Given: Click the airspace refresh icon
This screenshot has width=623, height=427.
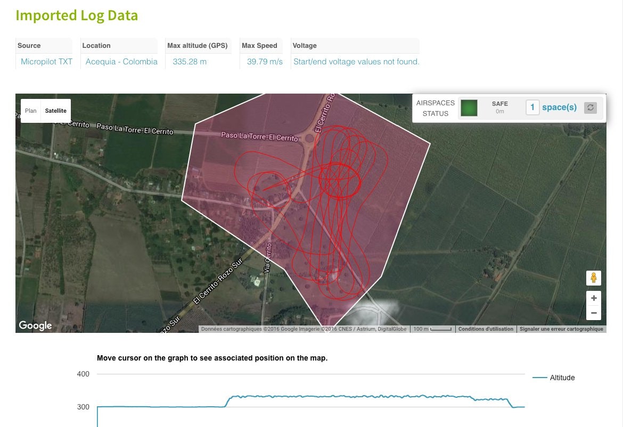Looking at the screenshot, I should point(590,107).
